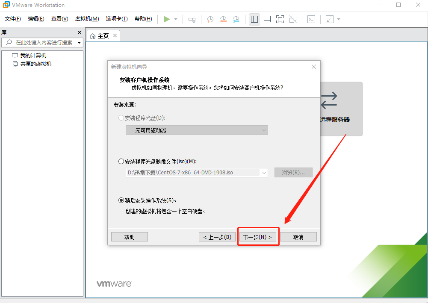Close the 新建虚拟机向导 dialog
This screenshot has width=428, height=303.
point(314,67)
